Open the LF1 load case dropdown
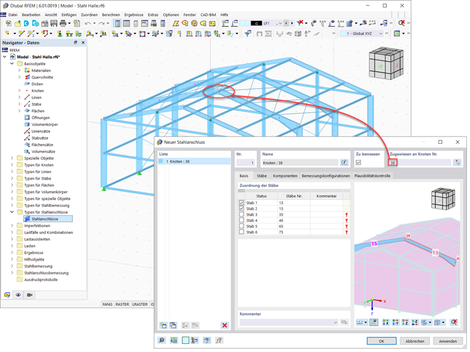 coord(280,23)
